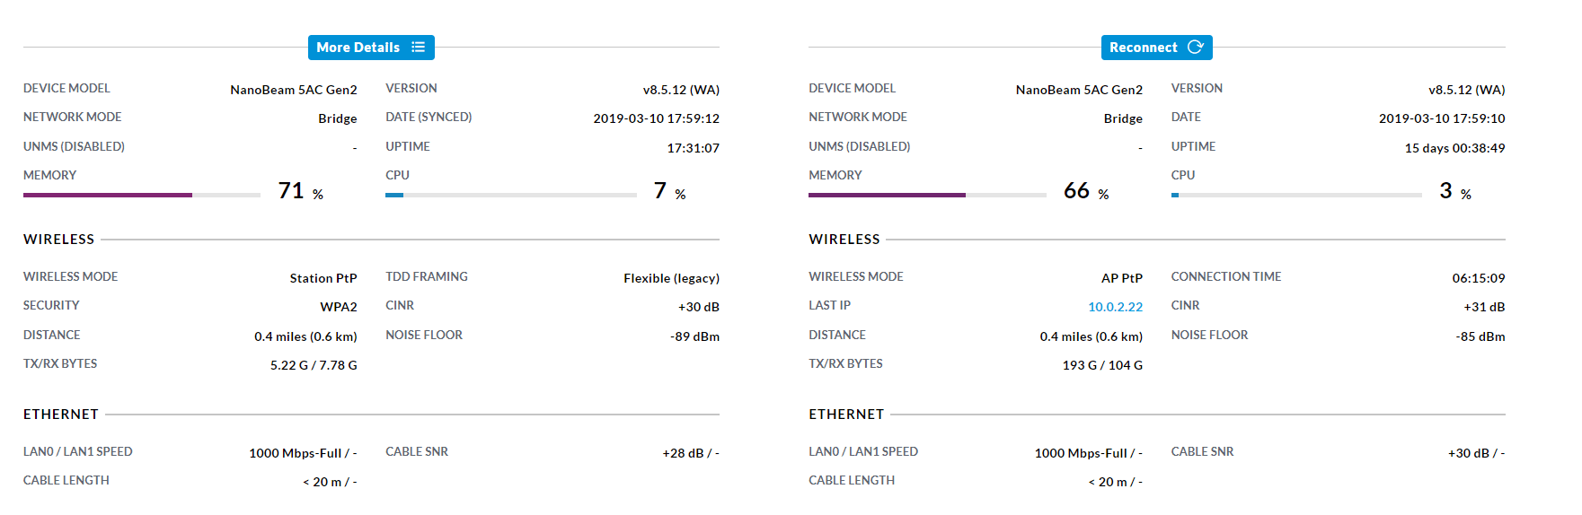The image size is (1582, 515).
Task: Select the WPA2 security value
Action: click(338, 307)
